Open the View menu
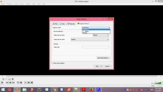163x92 pixels. pos(39,4)
